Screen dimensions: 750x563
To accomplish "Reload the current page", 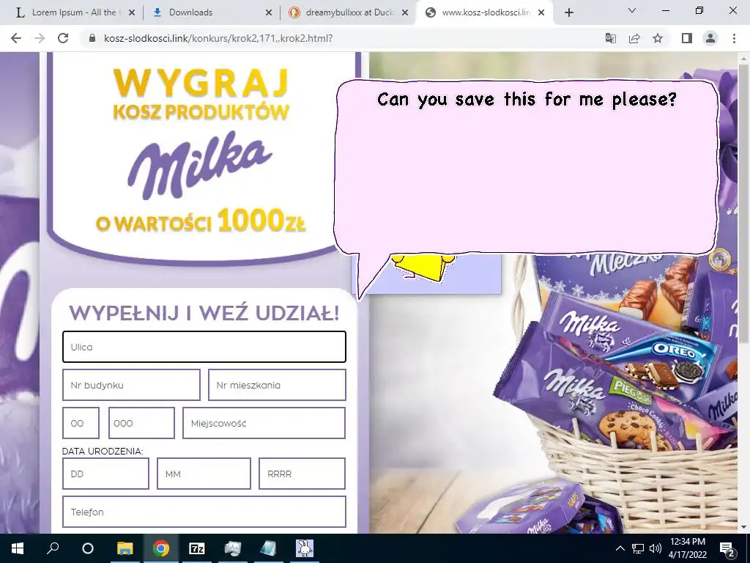I will (x=63, y=38).
